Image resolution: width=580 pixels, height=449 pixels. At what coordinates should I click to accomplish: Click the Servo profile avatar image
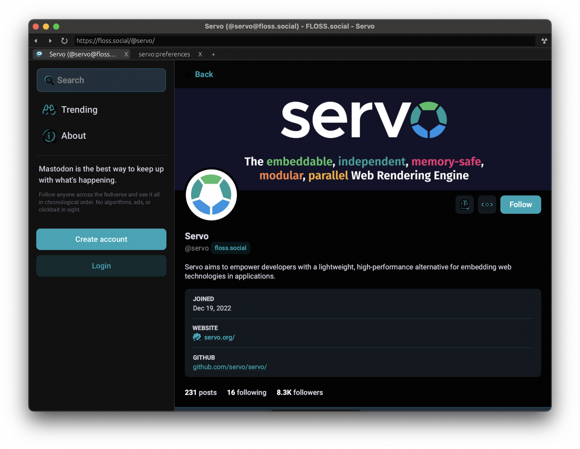click(x=211, y=195)
